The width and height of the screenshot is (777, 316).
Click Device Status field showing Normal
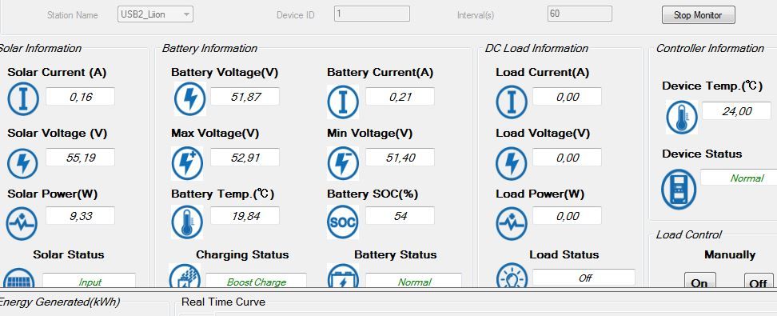(739, 178)
